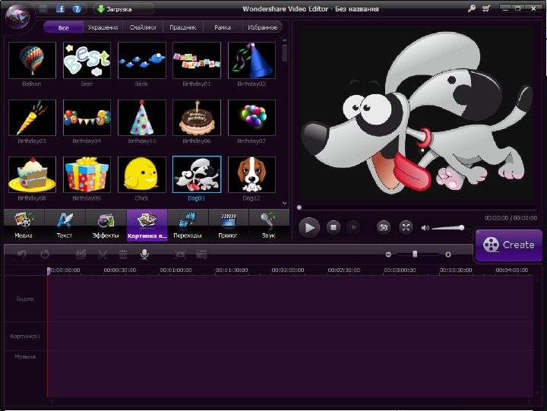Click the key registration icon
Viewport: 547px width, 411px height.
472,9
